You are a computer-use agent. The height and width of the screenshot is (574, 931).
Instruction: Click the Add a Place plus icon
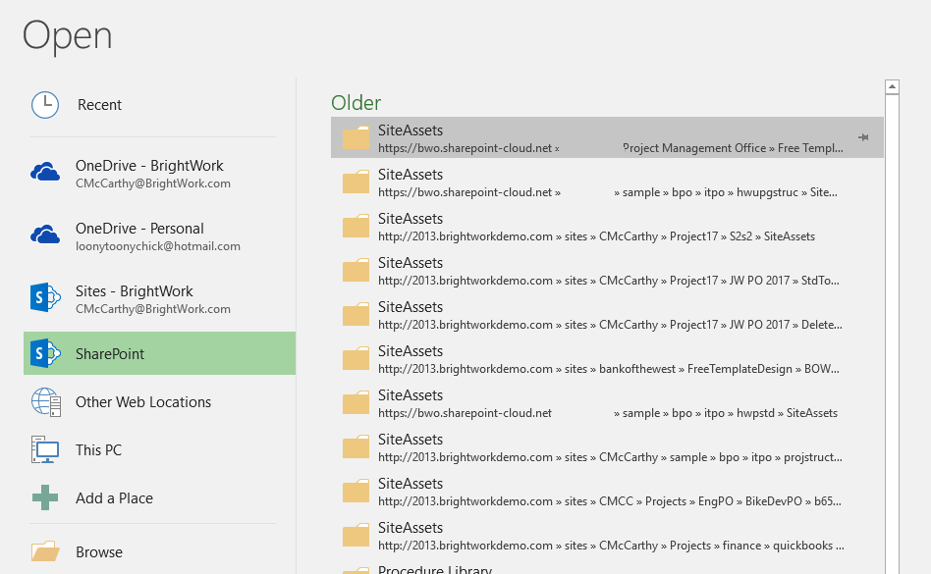click(45, 497)
